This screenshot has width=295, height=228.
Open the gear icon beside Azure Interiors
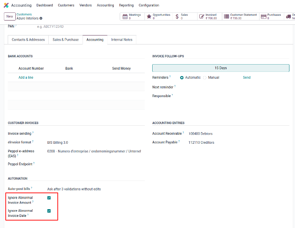[41, 18]
